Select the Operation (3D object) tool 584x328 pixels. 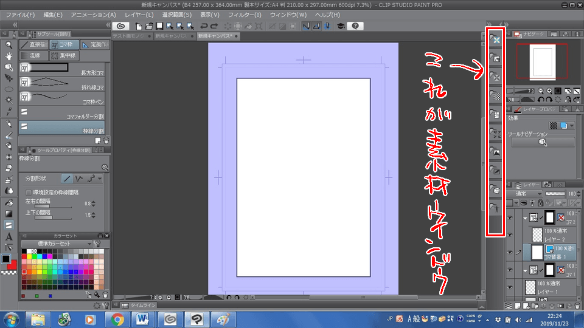tap(9, 67)
